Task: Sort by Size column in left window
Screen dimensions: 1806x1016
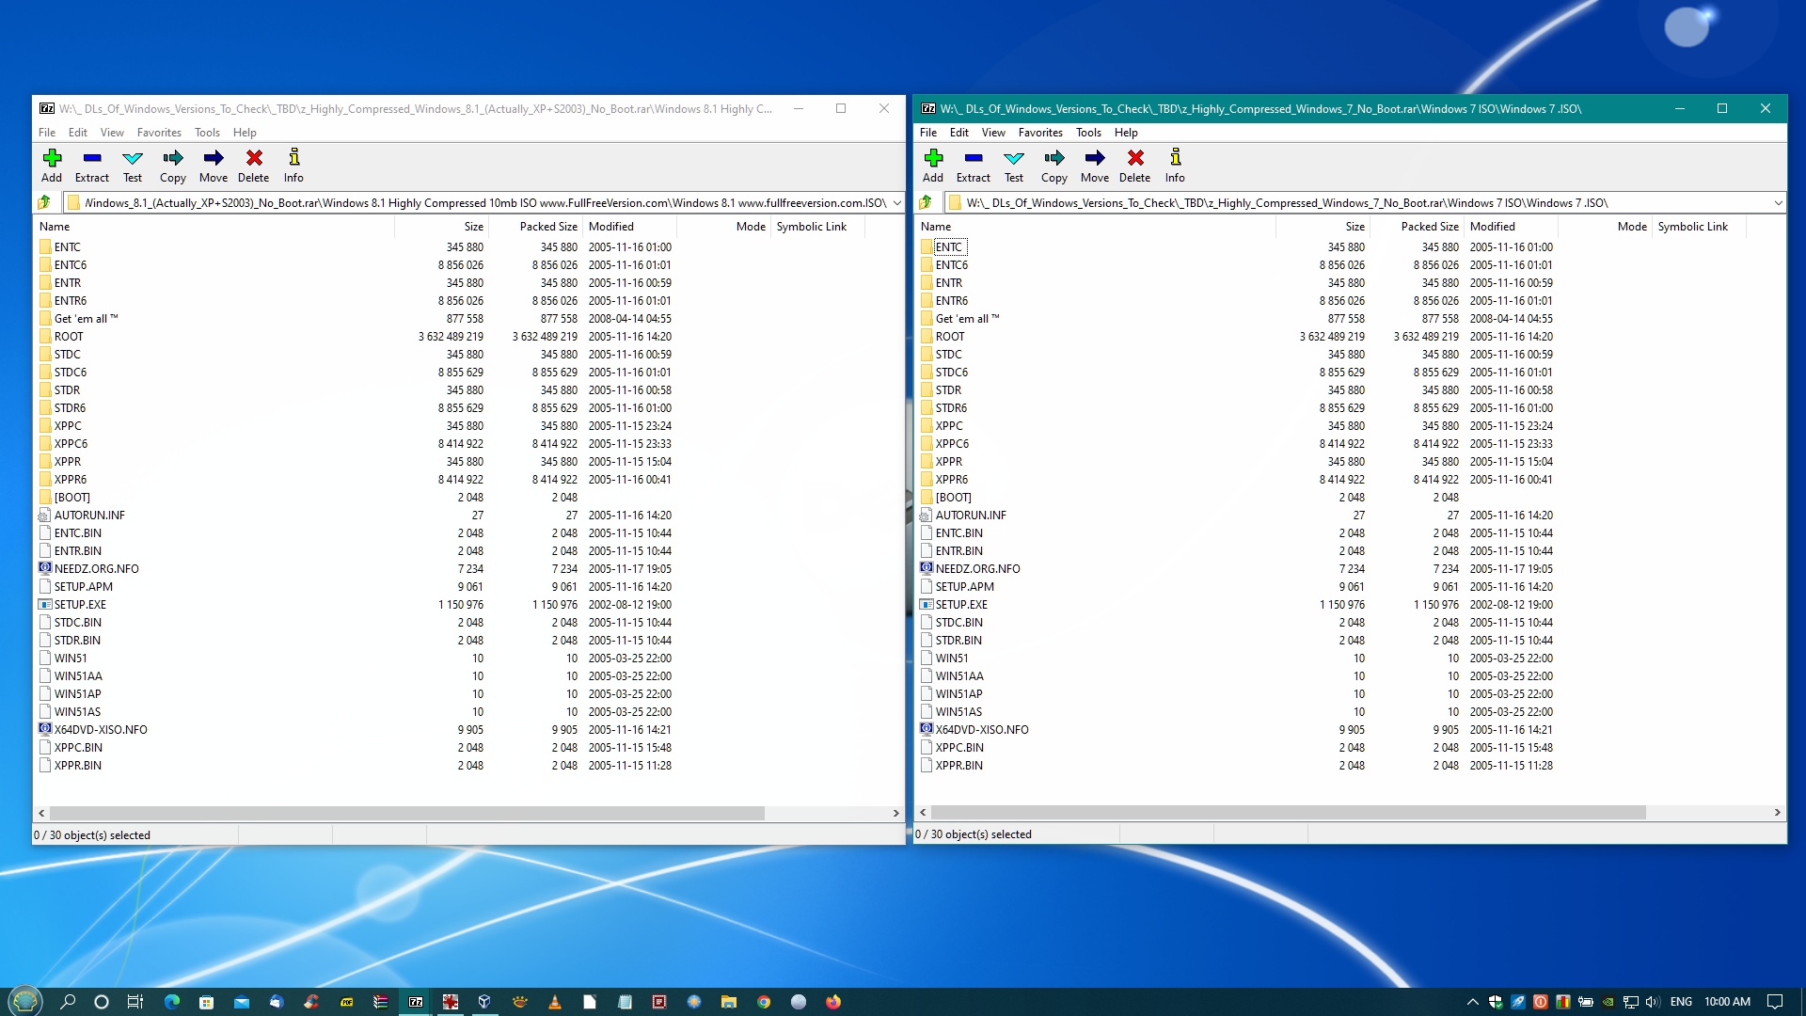Action: [x=441, y=227]
